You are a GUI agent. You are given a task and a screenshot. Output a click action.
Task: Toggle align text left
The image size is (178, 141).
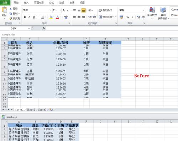(74, 17)
